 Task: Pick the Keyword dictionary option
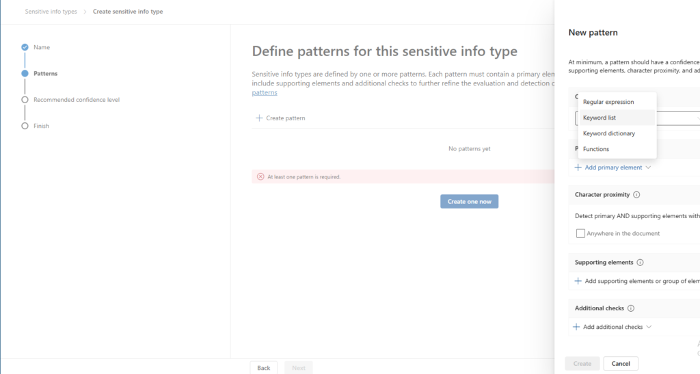point(609,133)
